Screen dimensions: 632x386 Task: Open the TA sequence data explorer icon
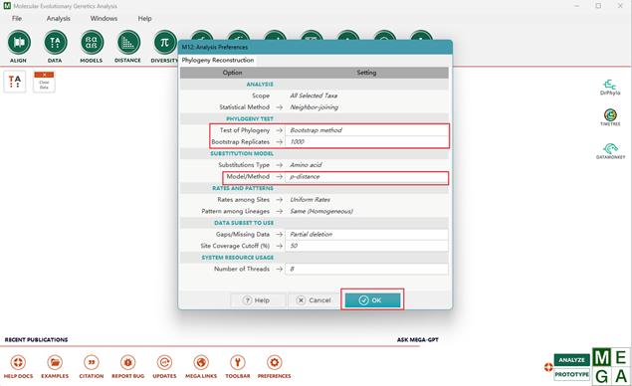15,82
